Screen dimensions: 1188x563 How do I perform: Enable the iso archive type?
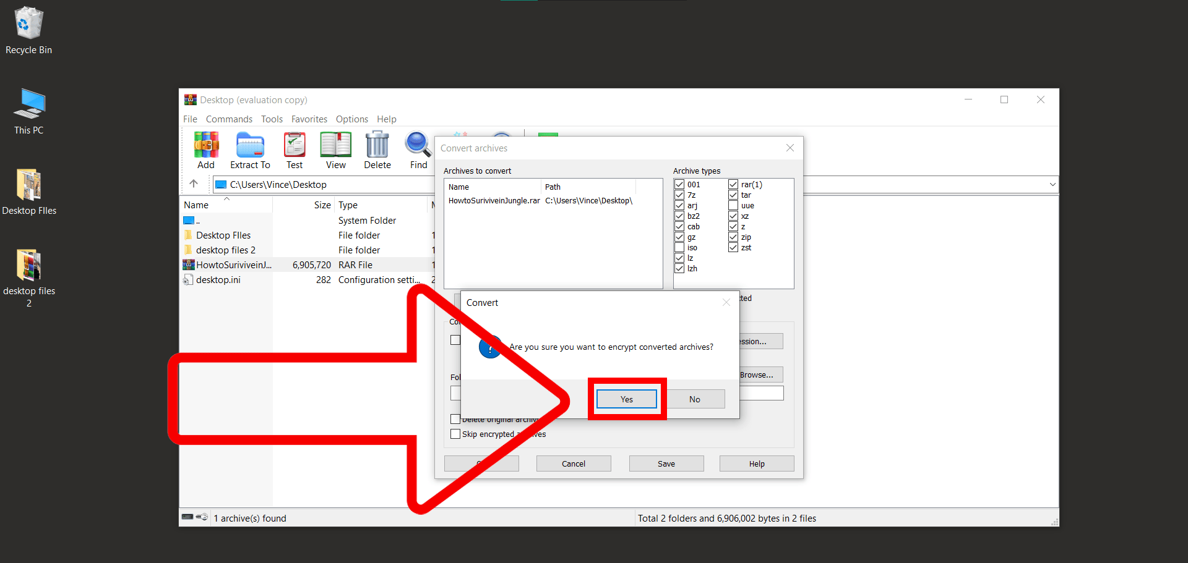coord(679,247)
